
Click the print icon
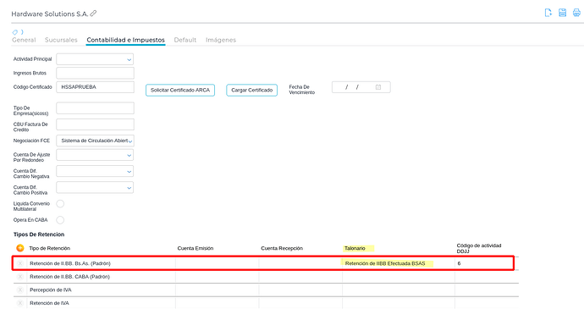point(576,13)
